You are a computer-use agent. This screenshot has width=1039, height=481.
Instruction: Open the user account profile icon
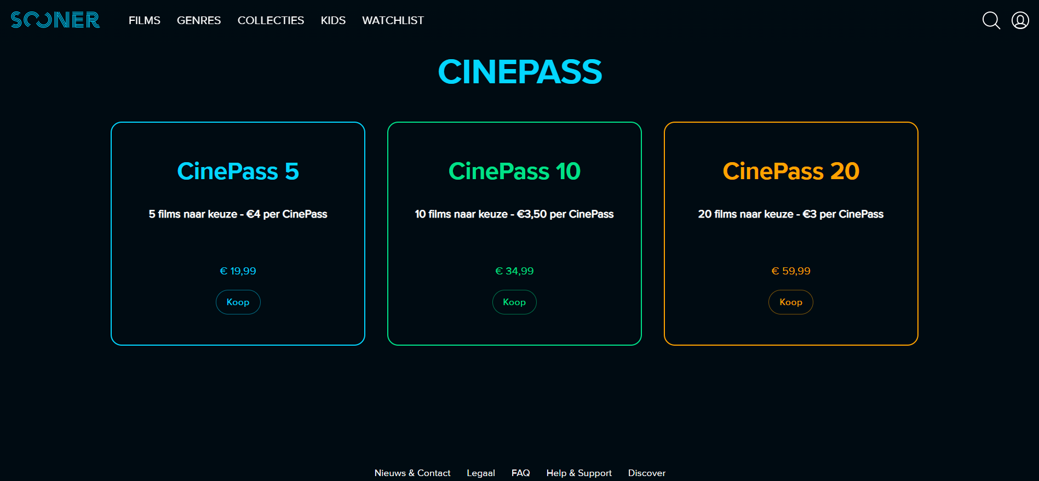[1020, 20]
